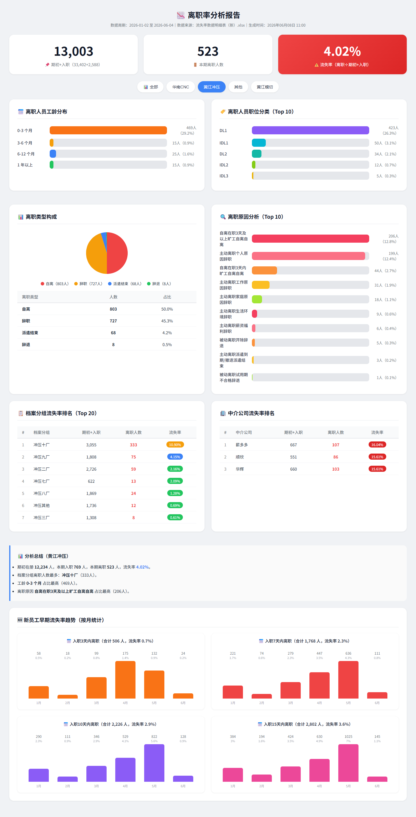This screenshot has width=416, height=817.
Task: Click the 辞退 green legend dot
Action: point(149,284)
